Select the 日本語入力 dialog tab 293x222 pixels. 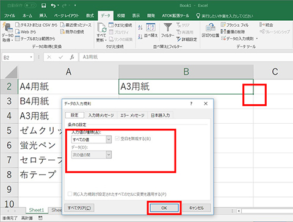coord(161,115)
